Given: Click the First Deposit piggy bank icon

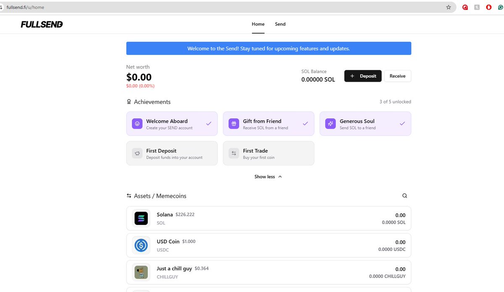Looking at the screenshot, I should coord(137,153).
